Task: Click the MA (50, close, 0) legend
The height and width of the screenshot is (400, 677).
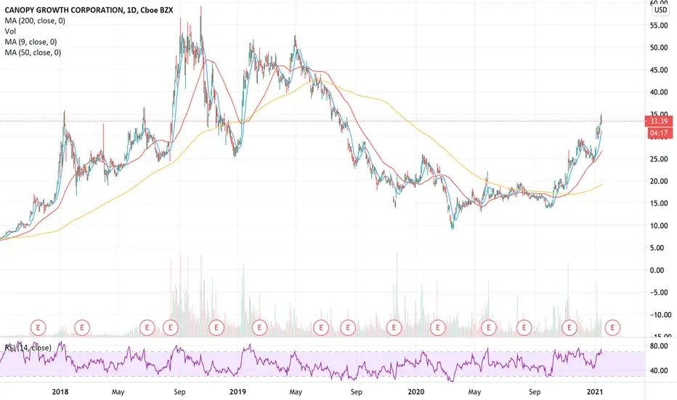Action: pos(33,52)
